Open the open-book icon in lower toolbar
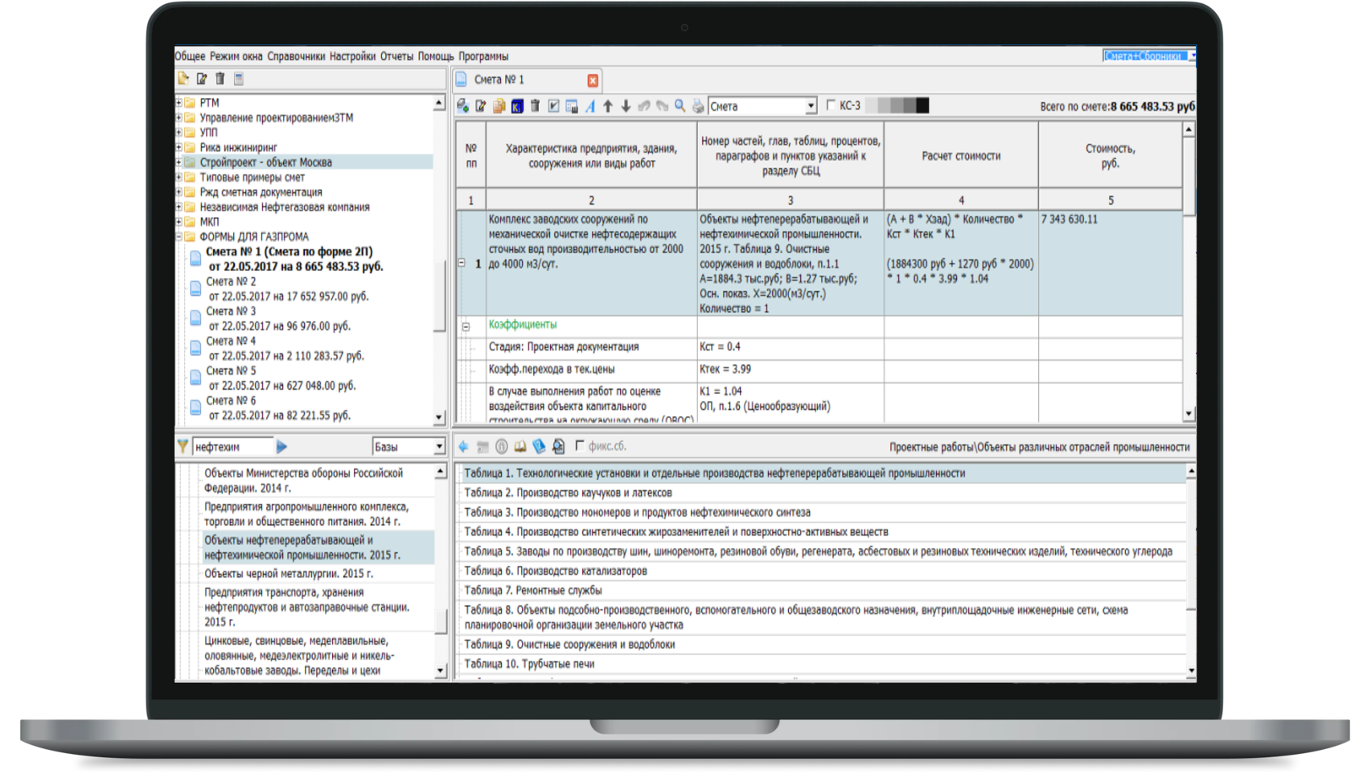 520,446
